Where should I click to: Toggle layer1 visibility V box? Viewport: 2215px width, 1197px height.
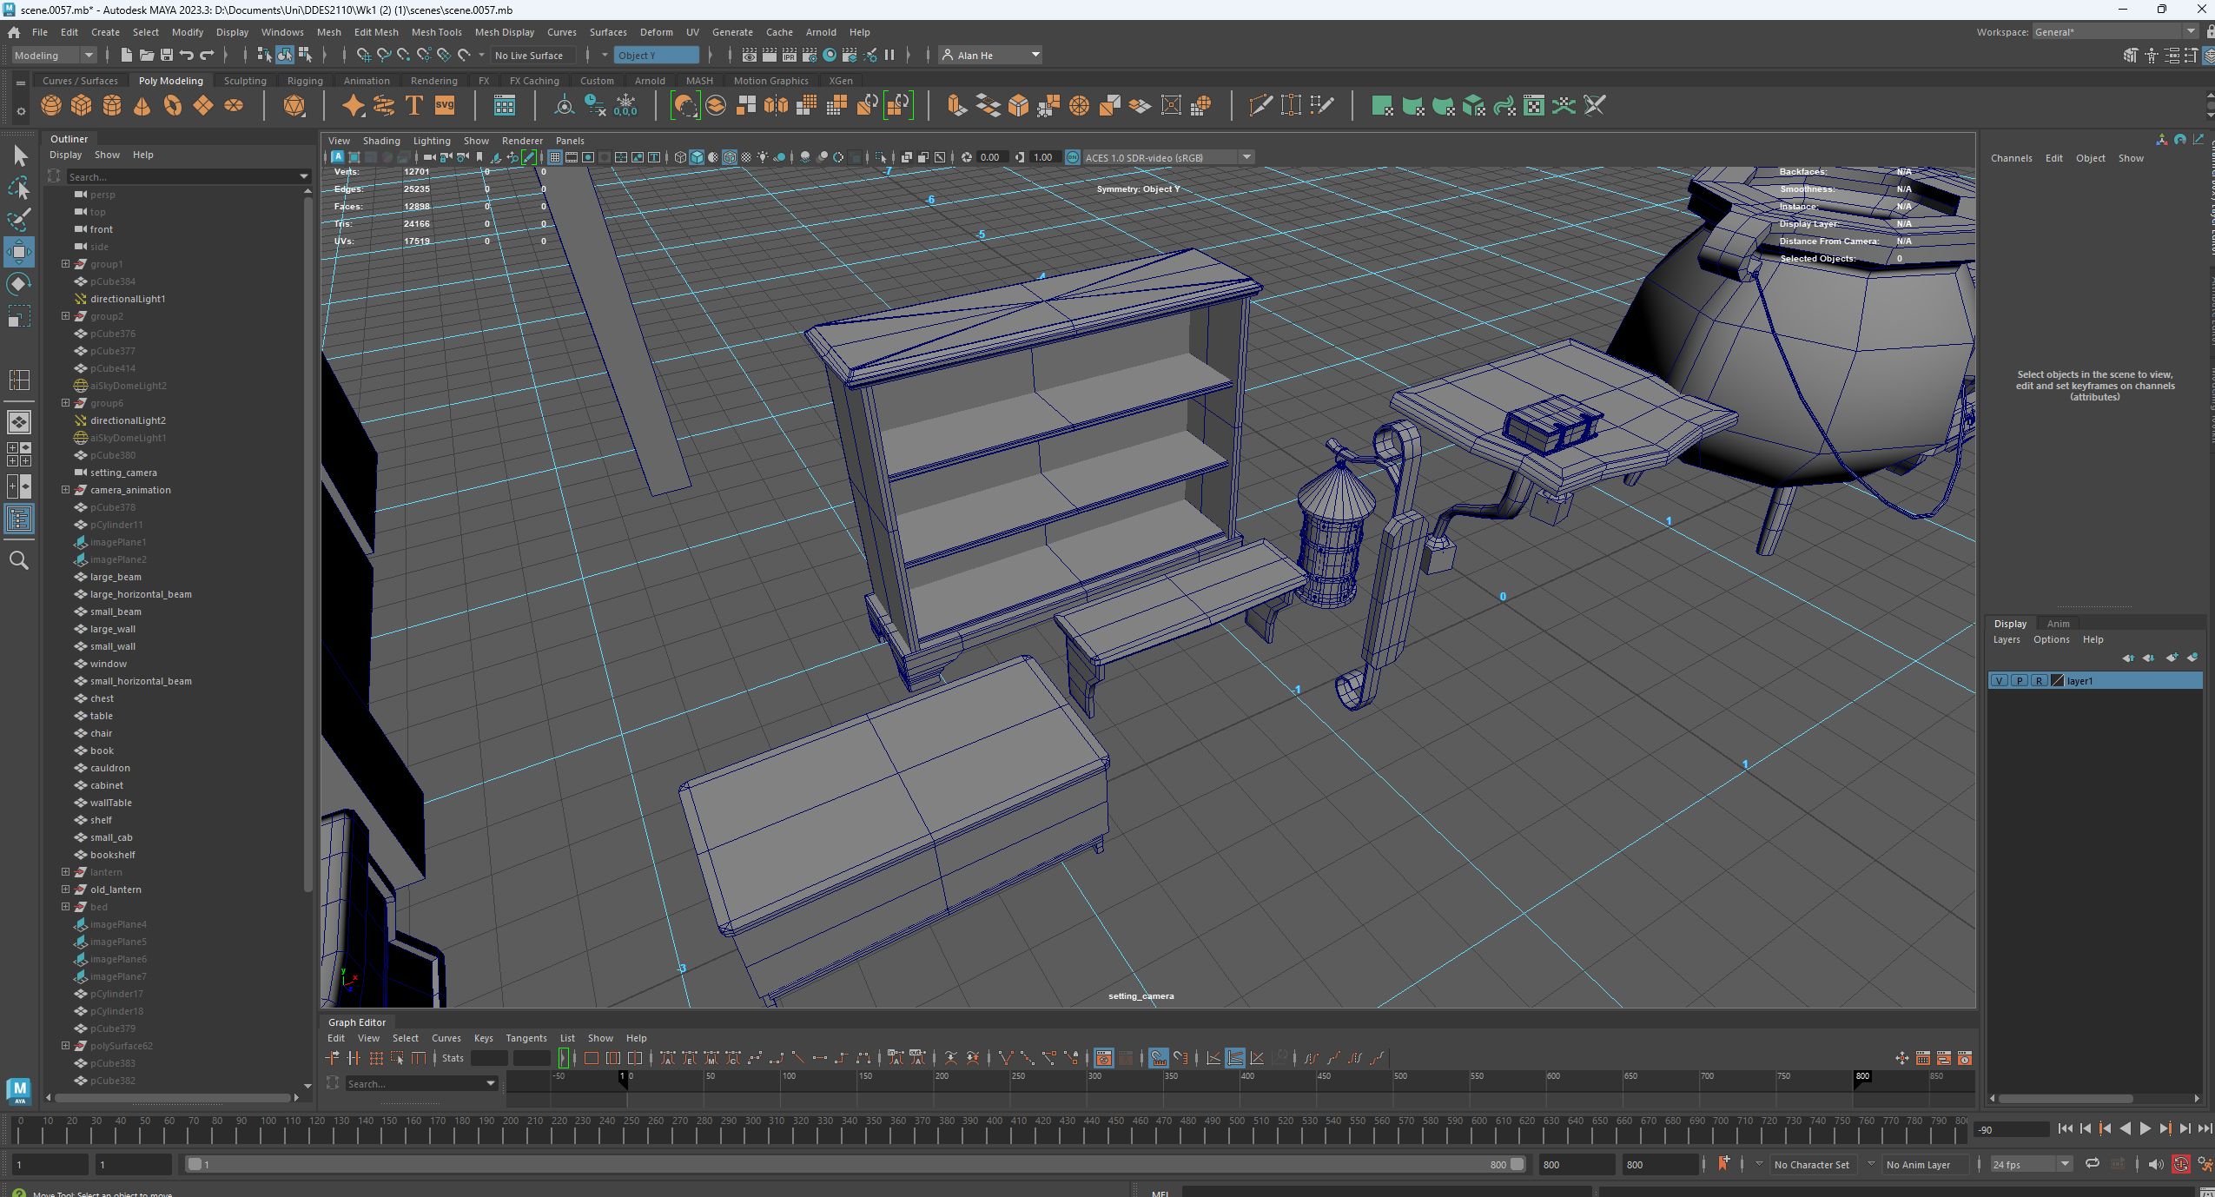click(x=1999, y=681)
